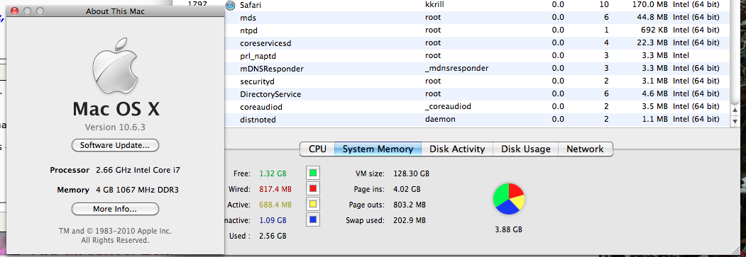This screenshot has height=257, width=746.
Task: Click the 44.8 MB memory value
Action: [x=652, y=18]
